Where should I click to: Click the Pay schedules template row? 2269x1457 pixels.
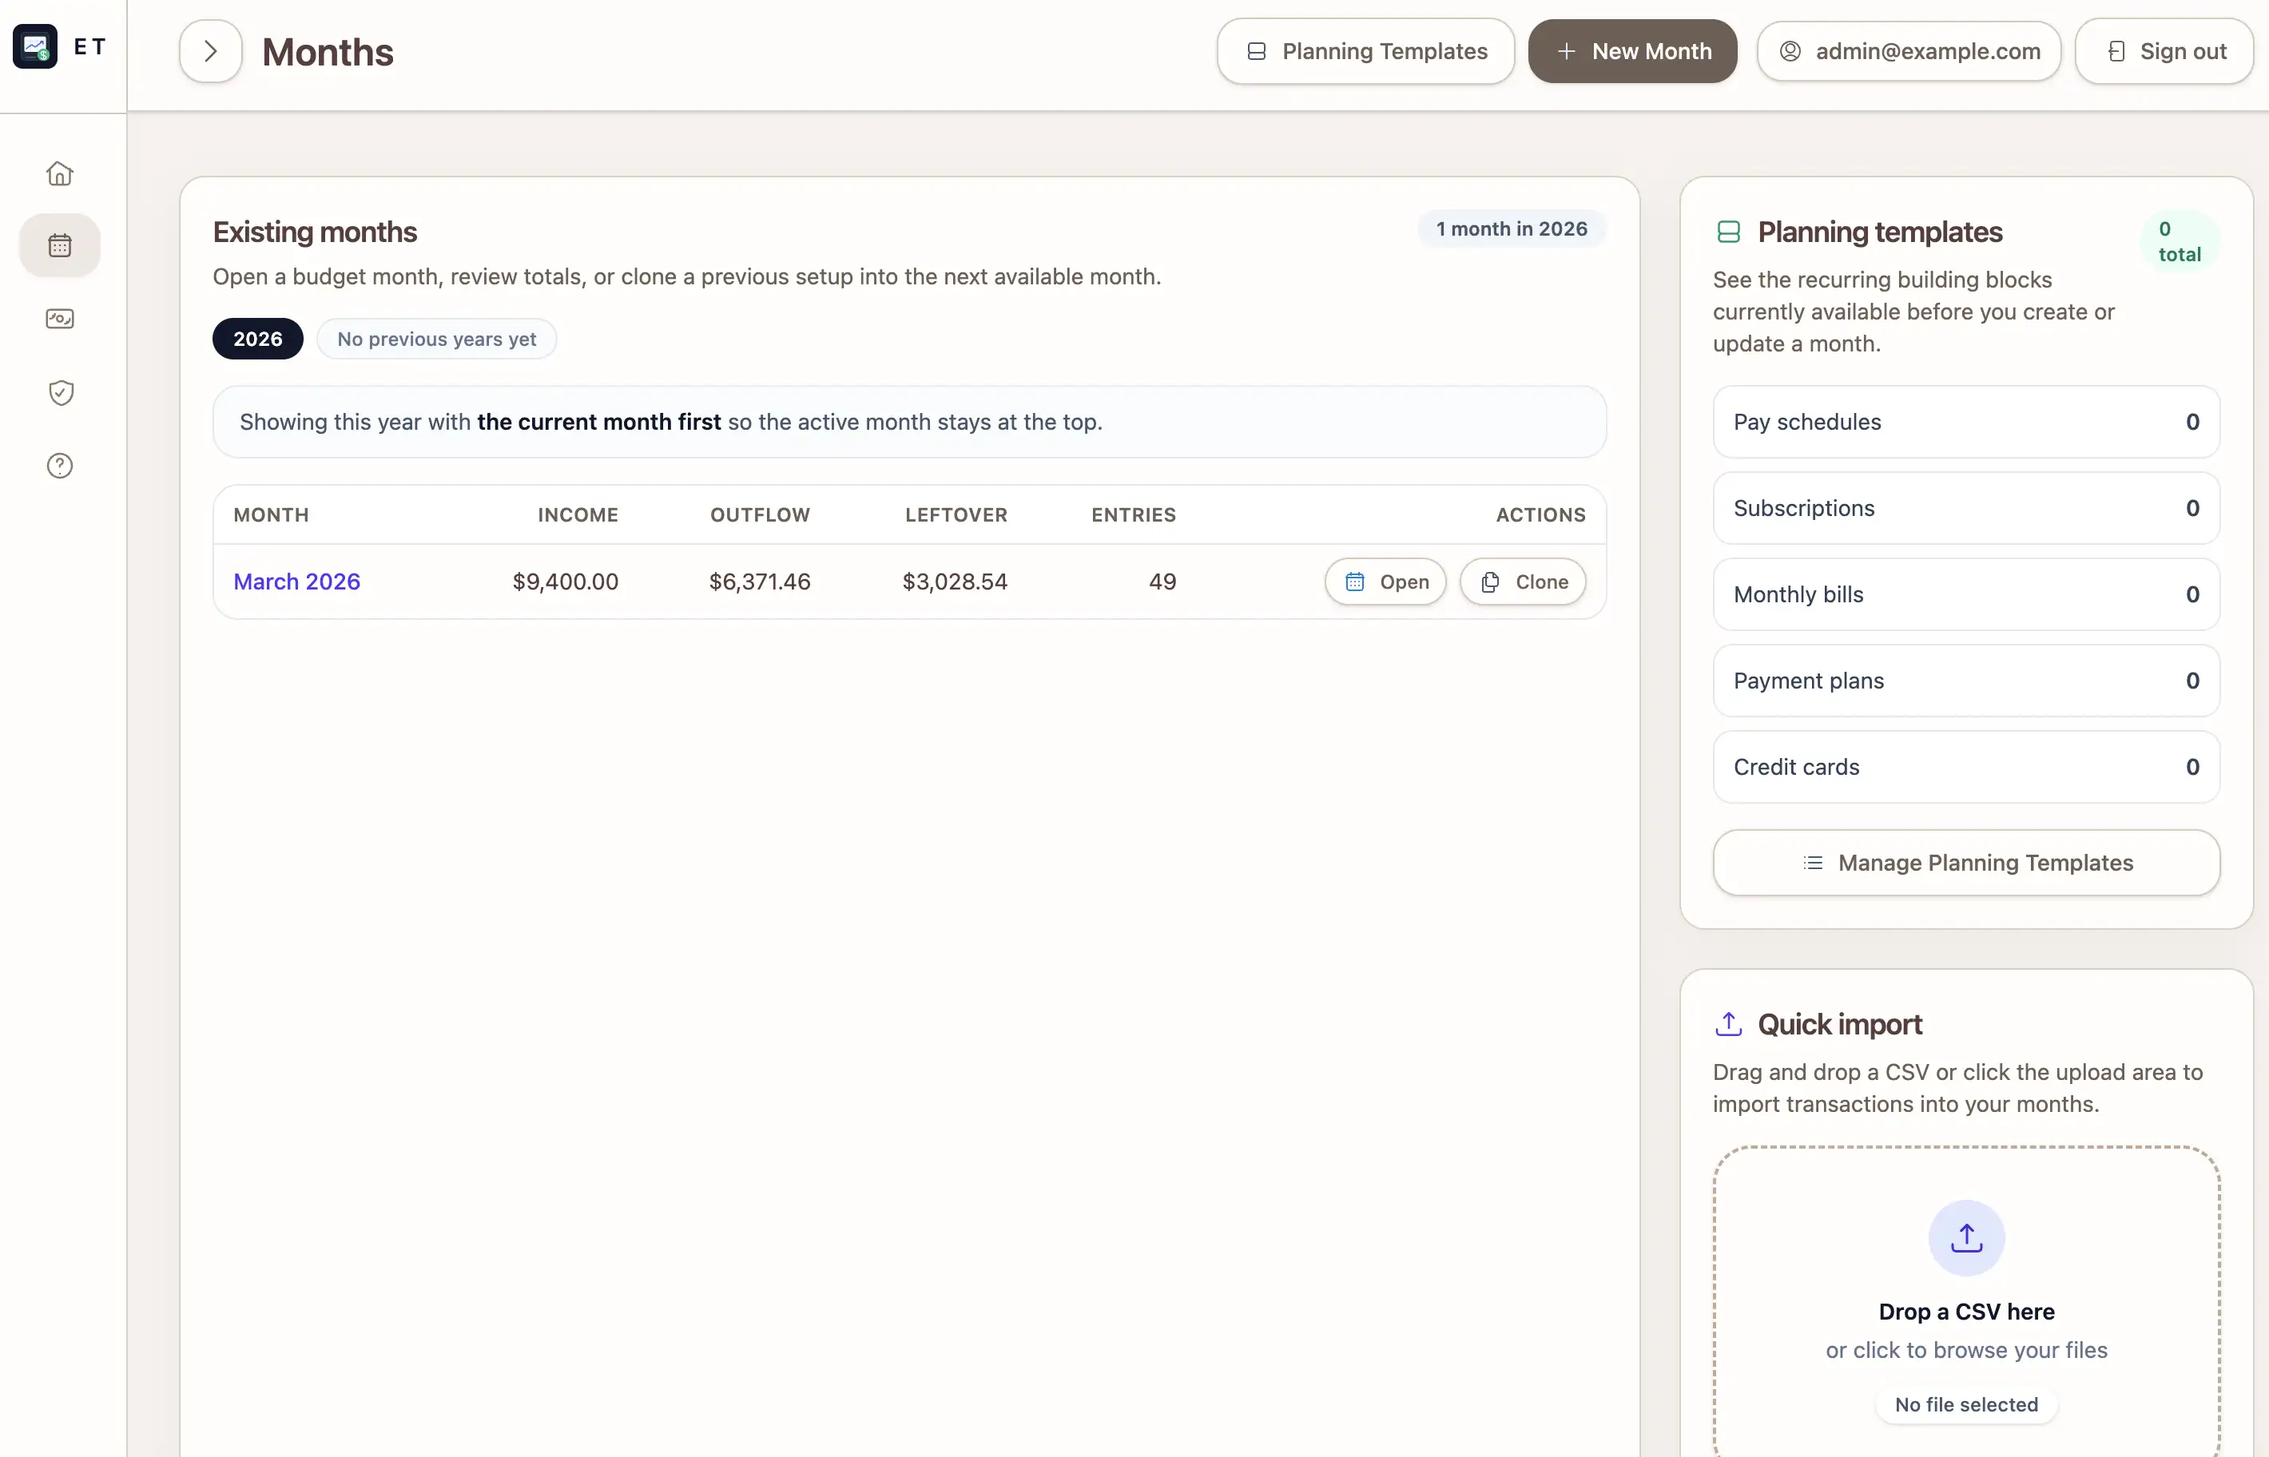[x=1966, y=422]
